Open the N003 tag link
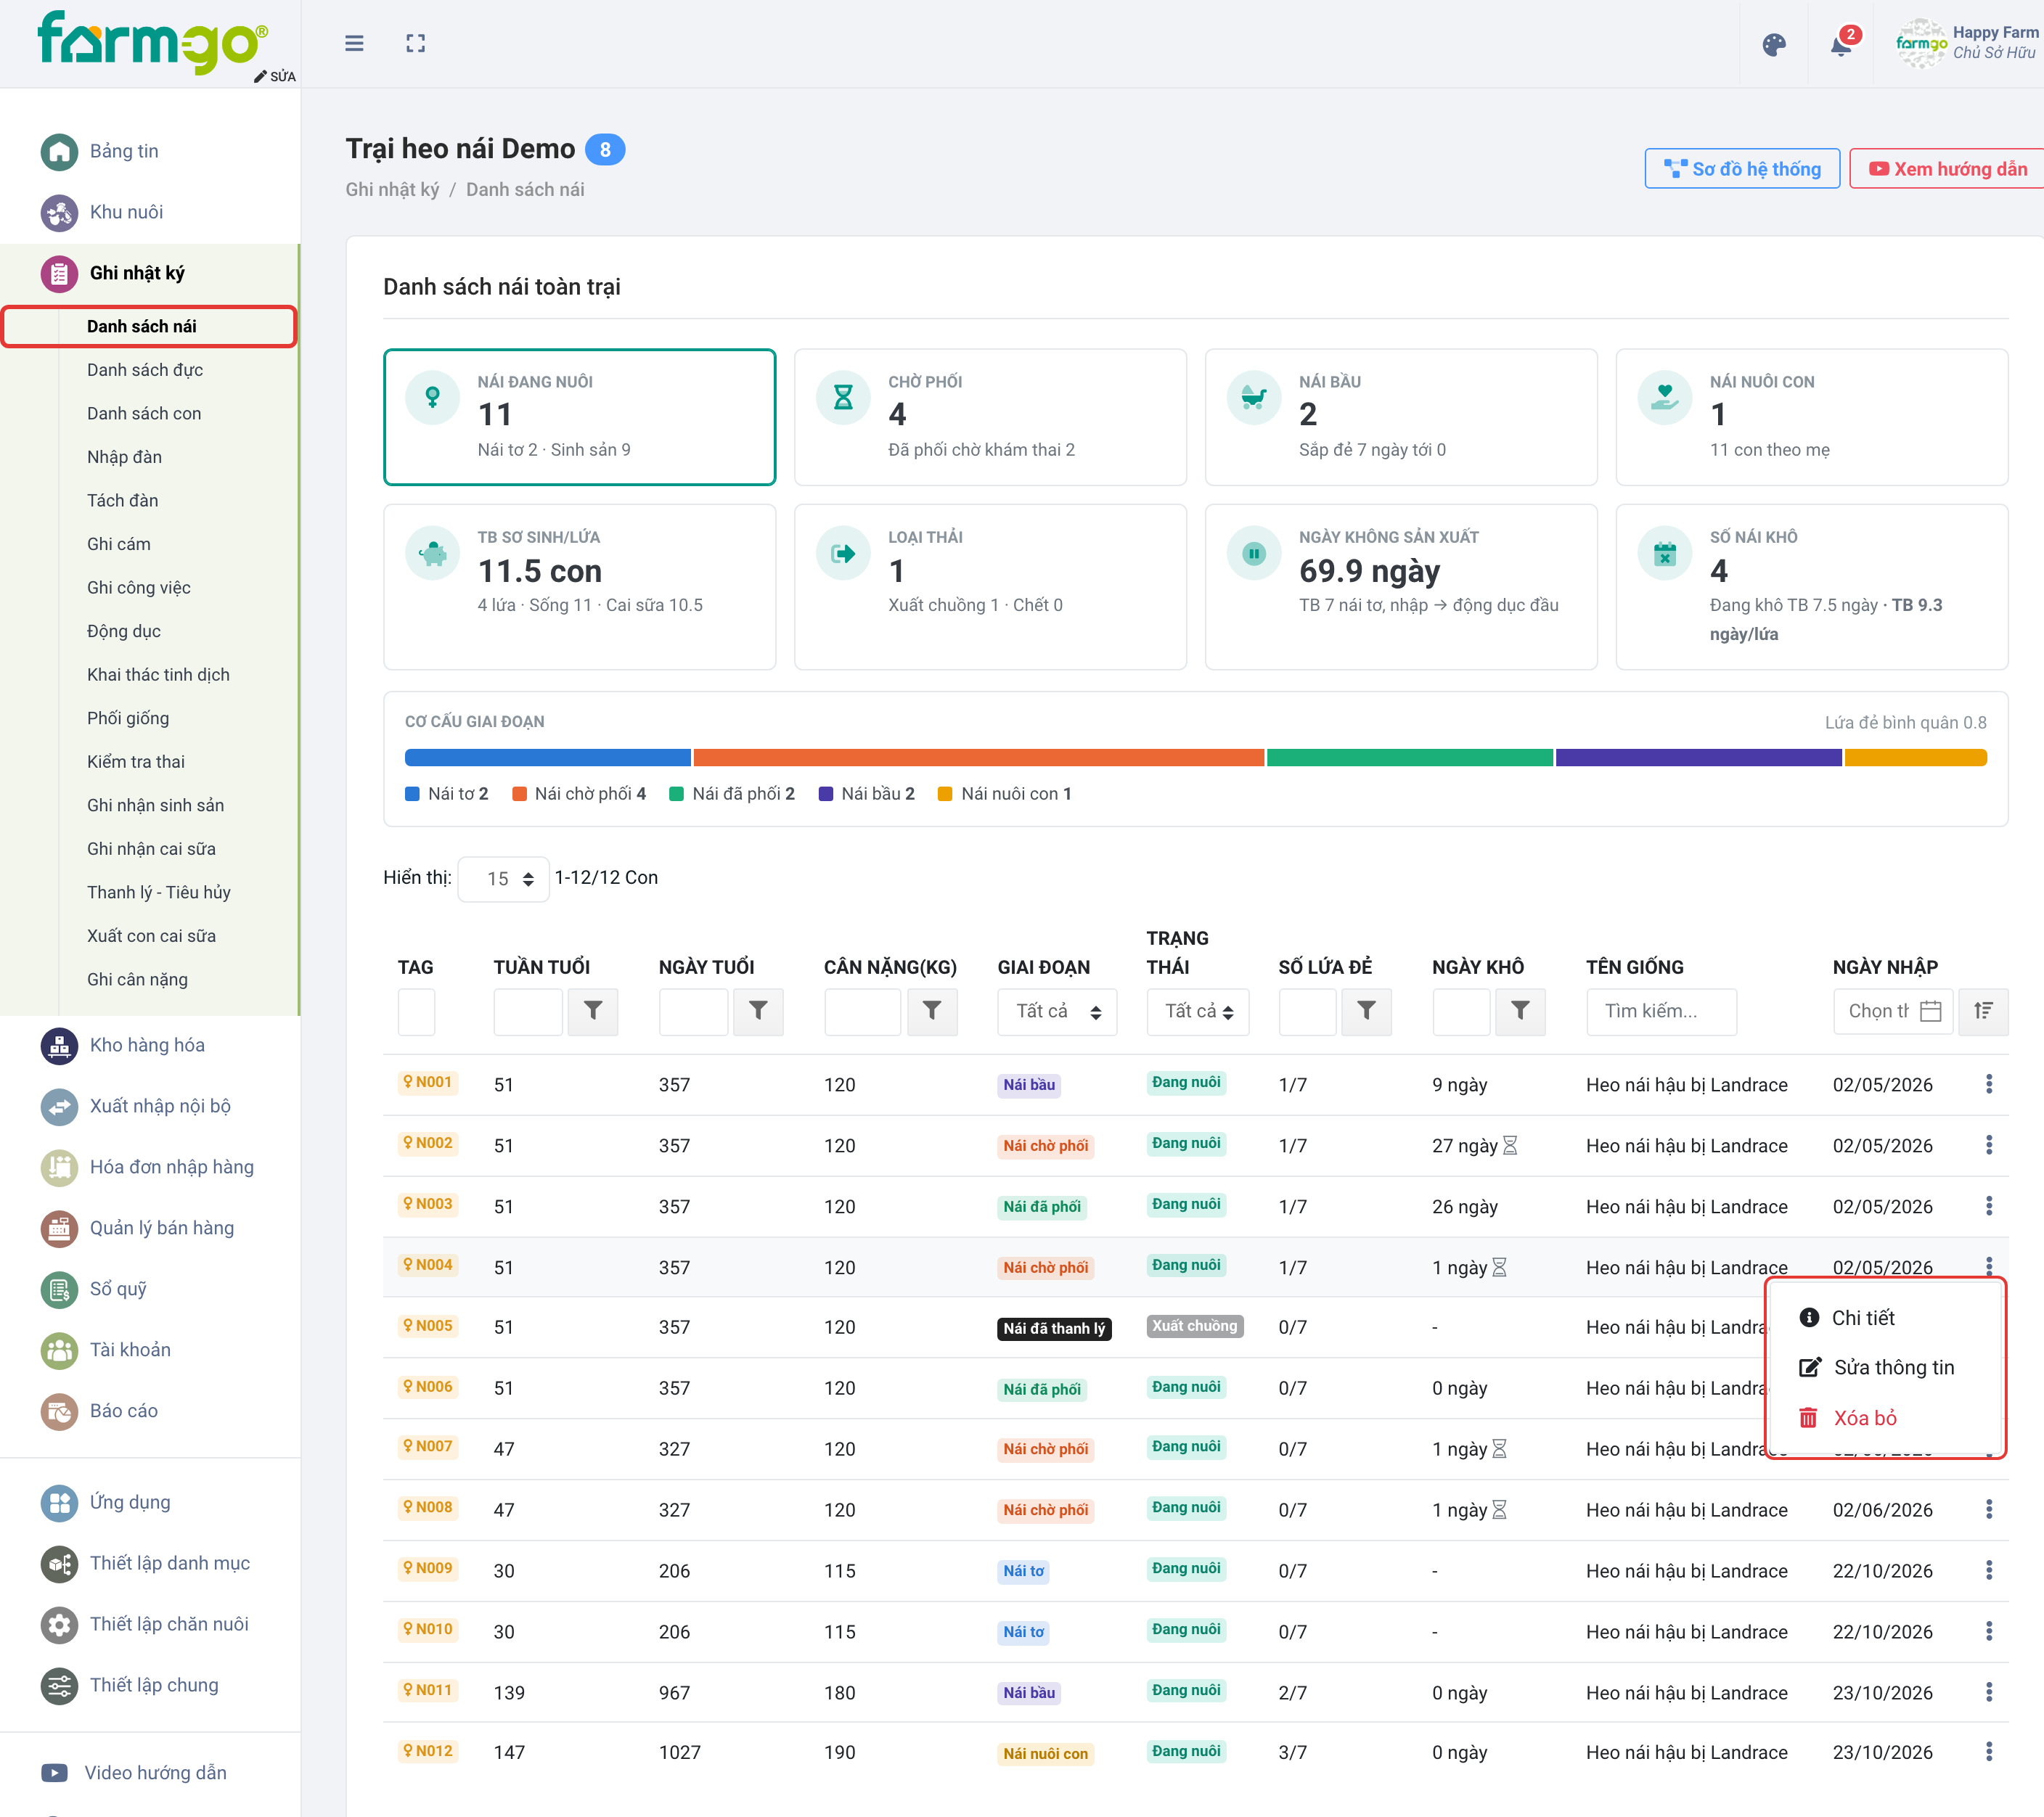The image size is (2044, 1817). [428, 1205]
